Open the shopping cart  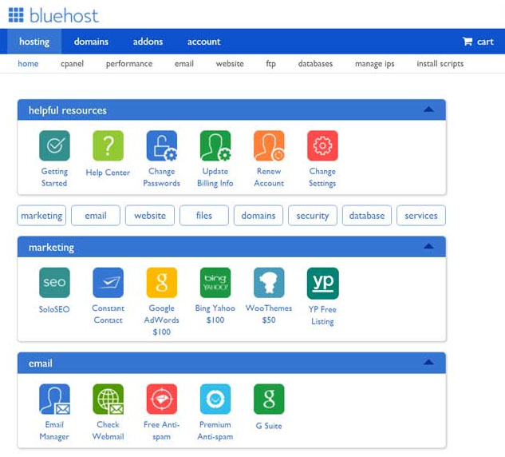pyautogui.click(x=478, y=42)
